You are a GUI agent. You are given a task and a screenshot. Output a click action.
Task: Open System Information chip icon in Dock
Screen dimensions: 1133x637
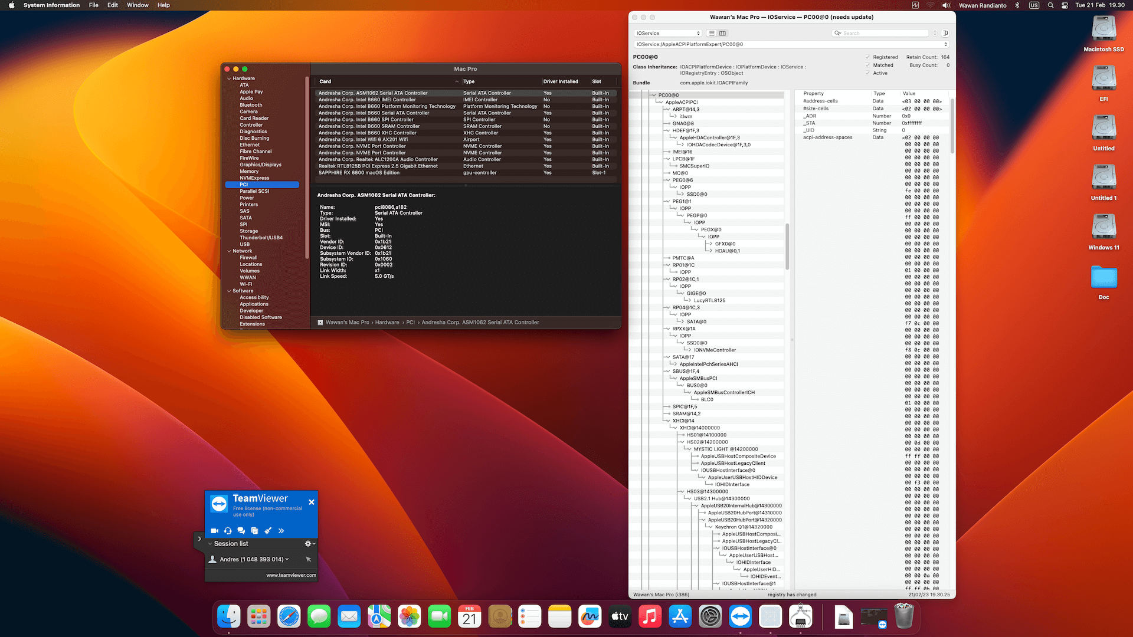click(800, 617)
